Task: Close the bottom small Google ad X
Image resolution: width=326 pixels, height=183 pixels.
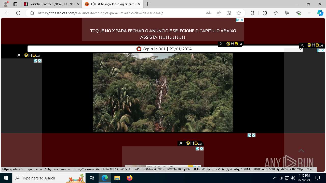Action: [201, 148]
